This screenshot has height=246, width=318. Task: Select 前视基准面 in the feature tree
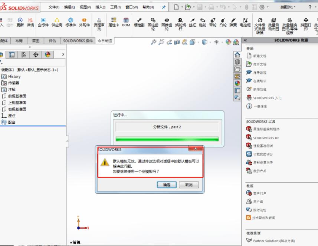click(x=17, y=96)
